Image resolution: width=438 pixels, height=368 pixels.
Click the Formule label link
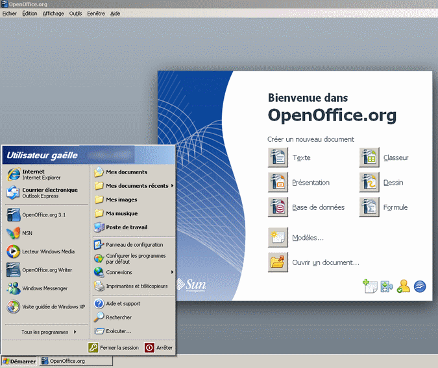pyautogui.click(x=395, y=207)
